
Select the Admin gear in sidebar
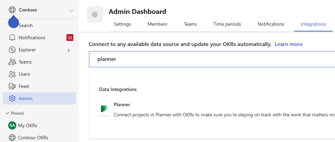[12, 98]
